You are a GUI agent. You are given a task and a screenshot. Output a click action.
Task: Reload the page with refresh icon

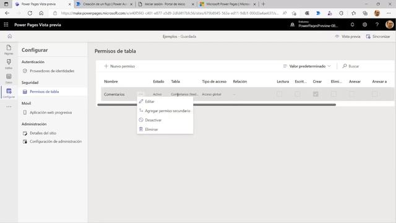30,13
